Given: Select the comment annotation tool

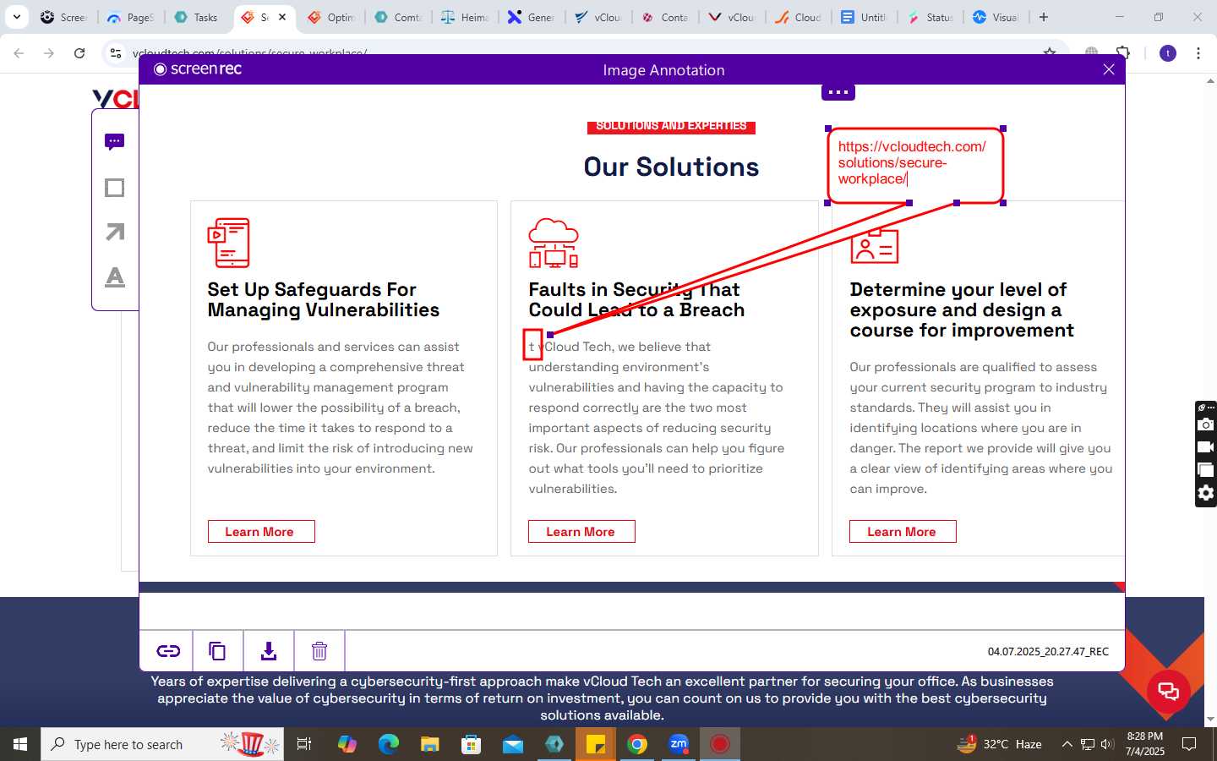Looking at the screenshot, I should [x=115, y=142].
